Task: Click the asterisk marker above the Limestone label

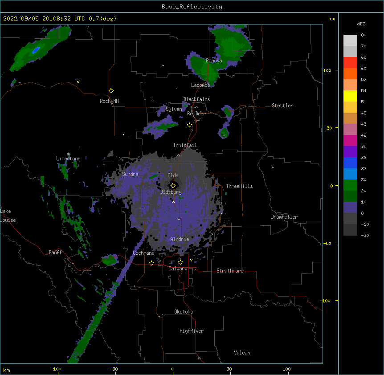Action: coord(69,154)
